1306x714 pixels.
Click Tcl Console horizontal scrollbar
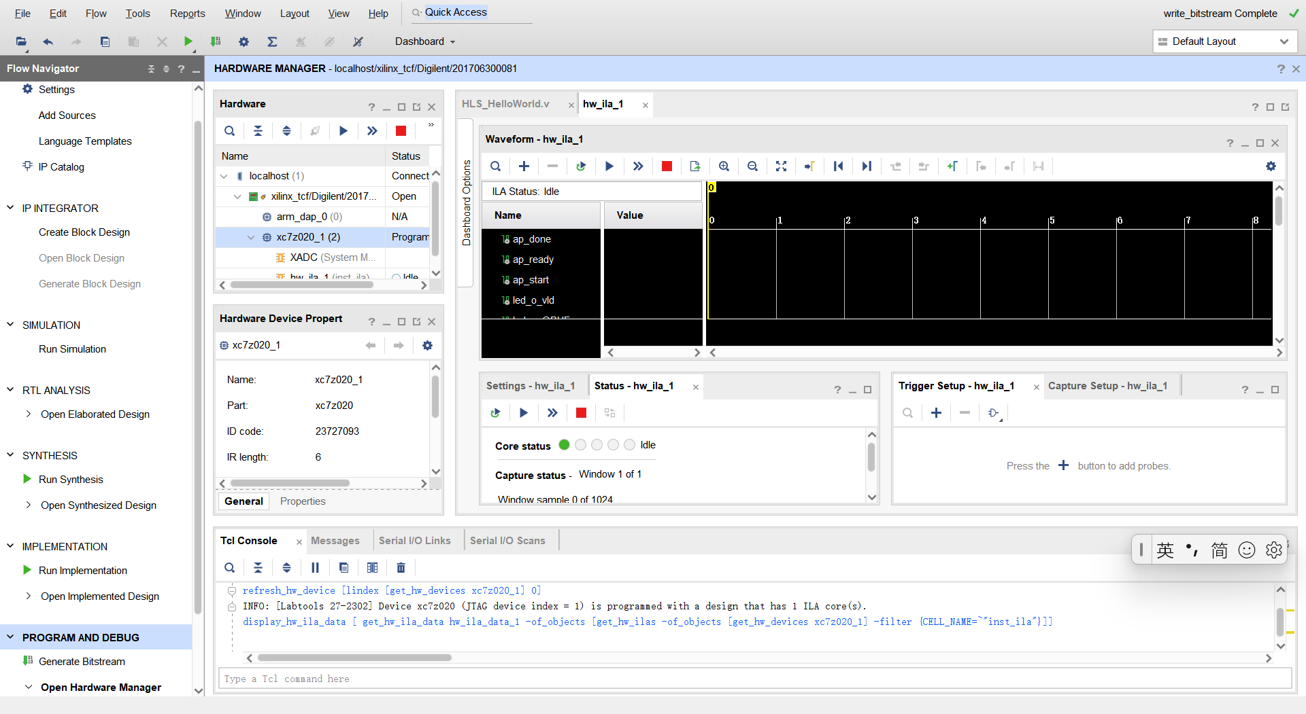tap(354, 658)
